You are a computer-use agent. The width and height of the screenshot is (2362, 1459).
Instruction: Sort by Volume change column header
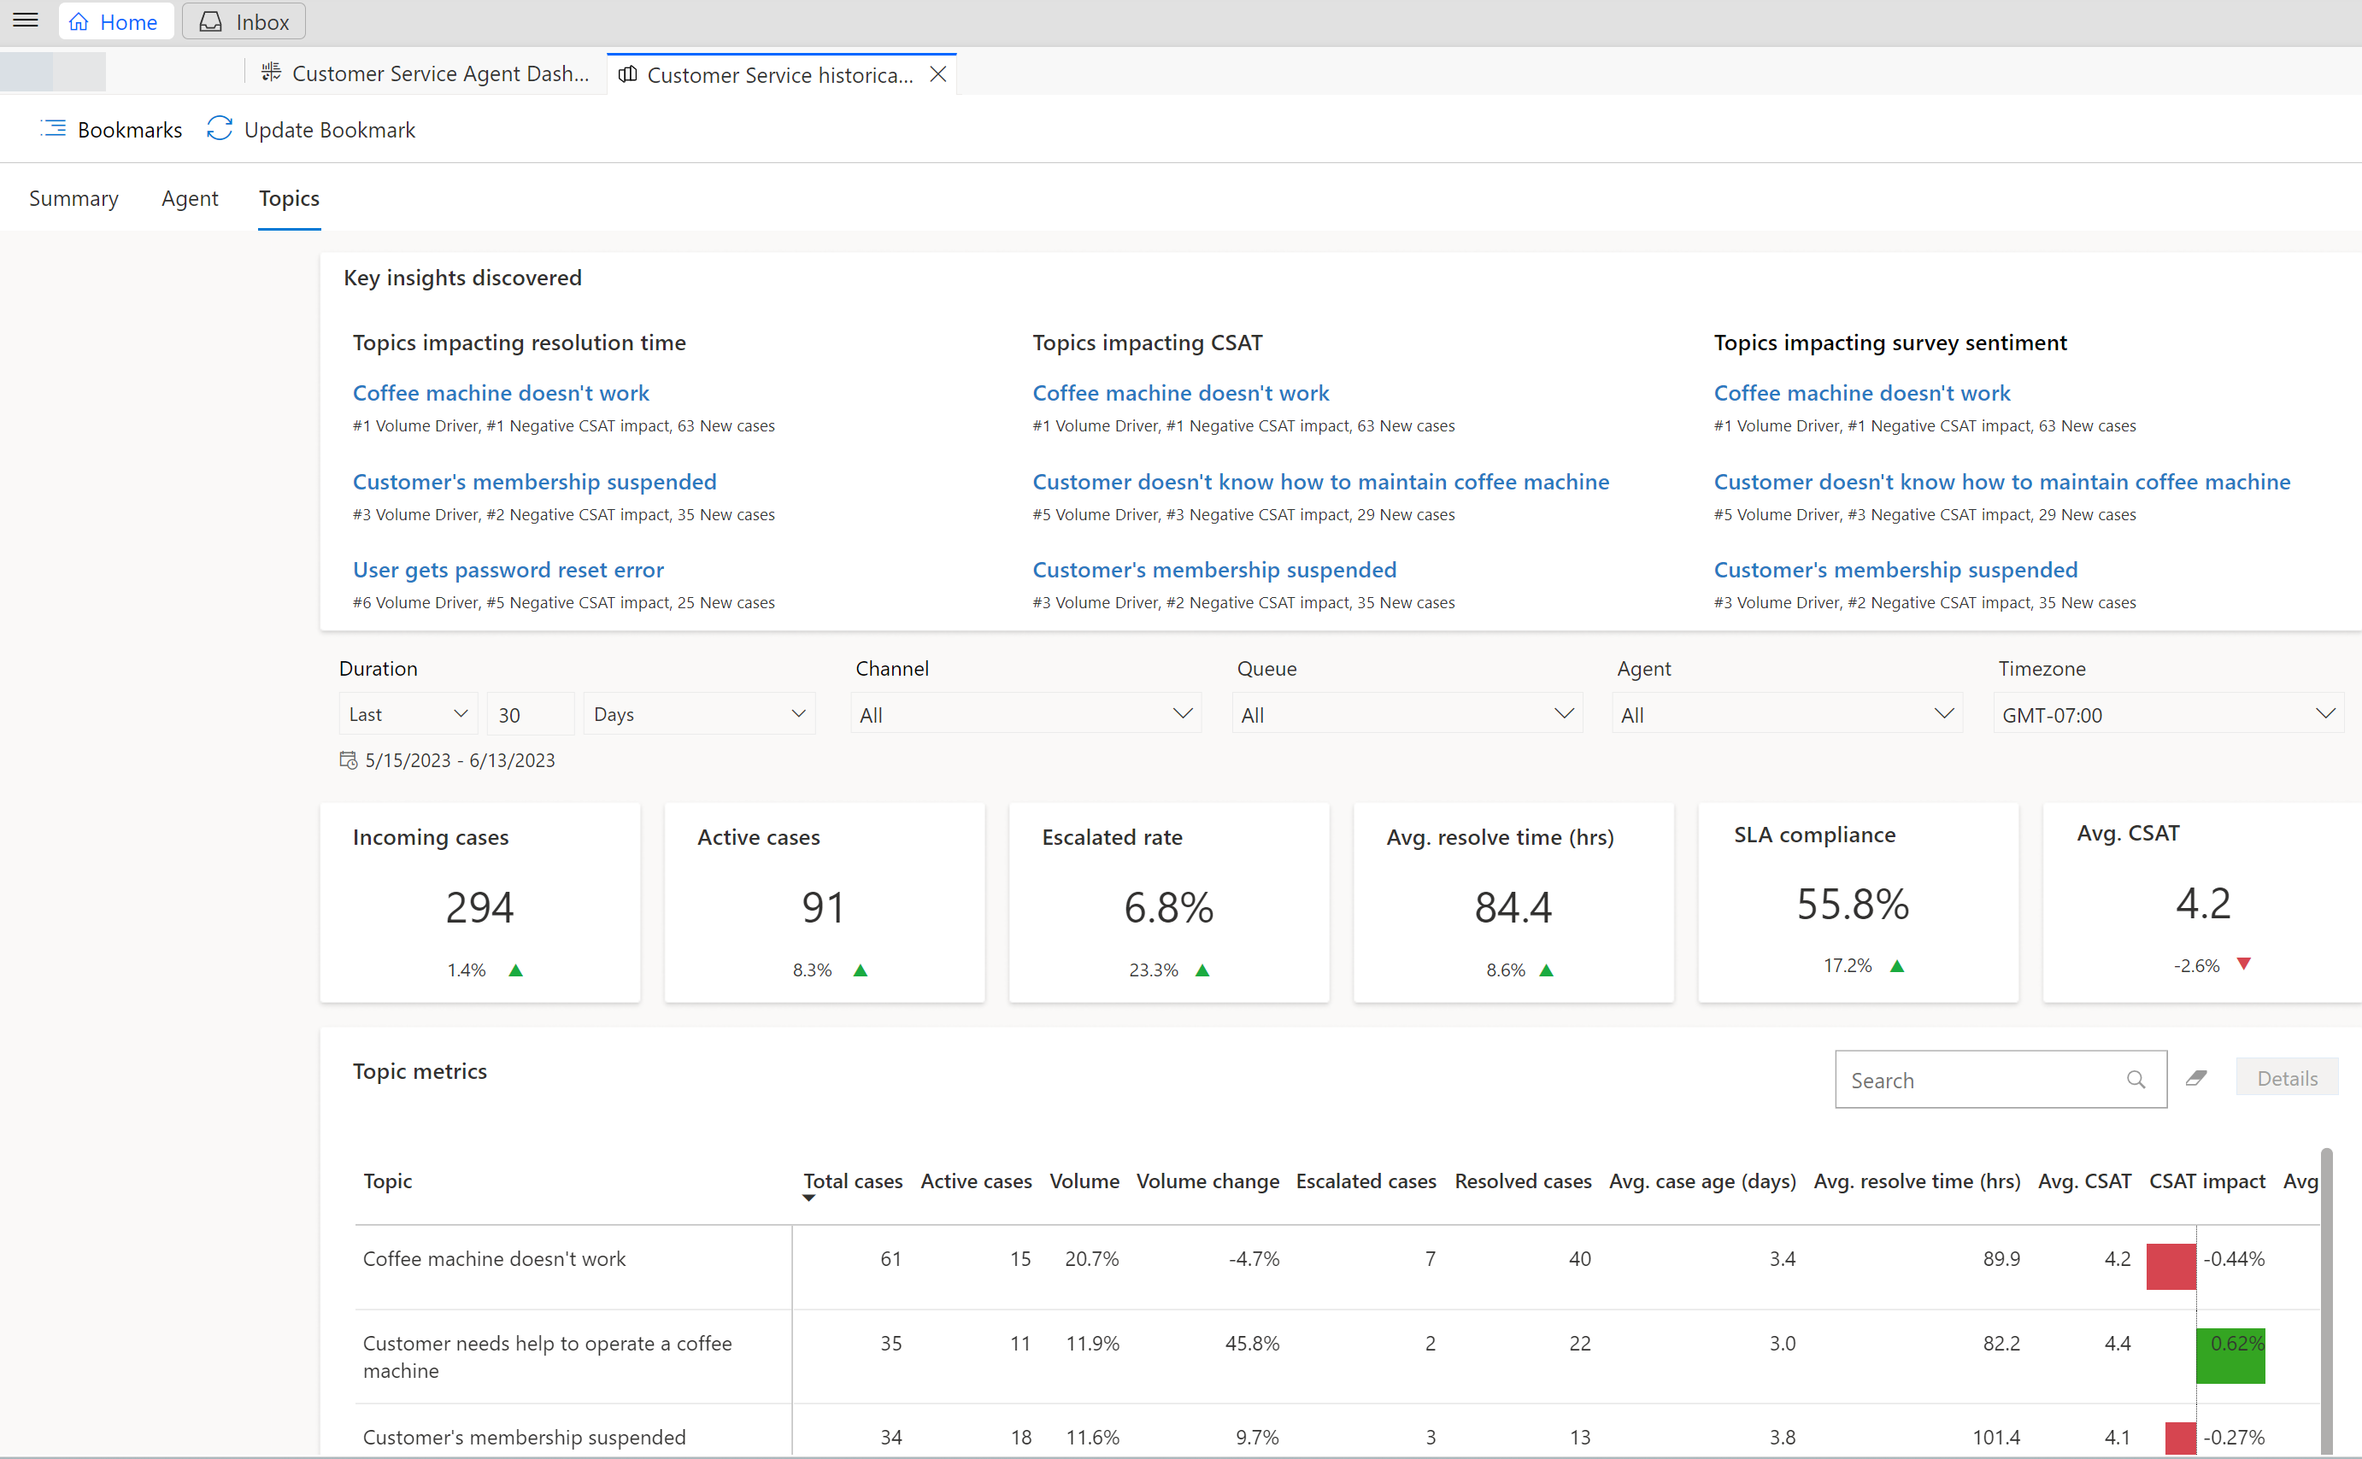(x=1207, y=1181)
